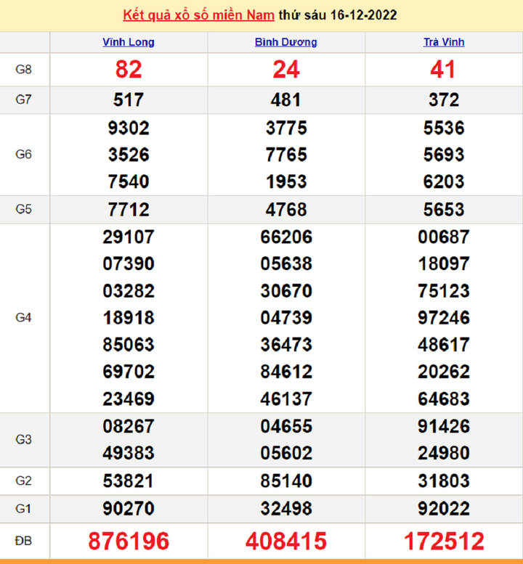Pick G4 number 84612
523x564 pixels.
[x=286, y=372]
